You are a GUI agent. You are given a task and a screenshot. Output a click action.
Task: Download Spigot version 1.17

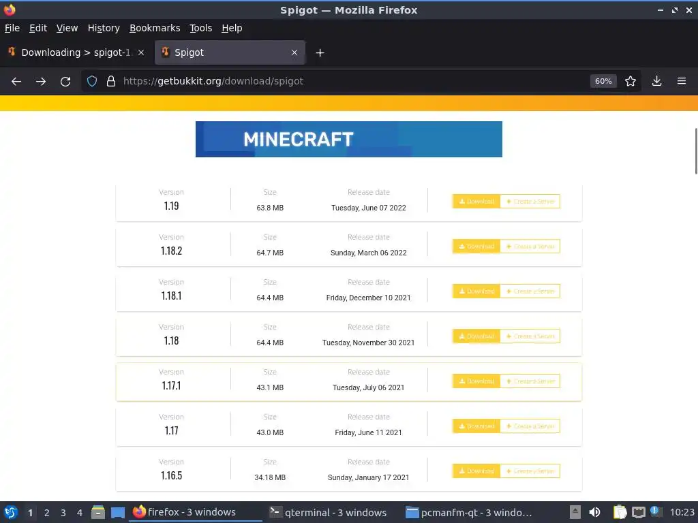pos(476,426)
